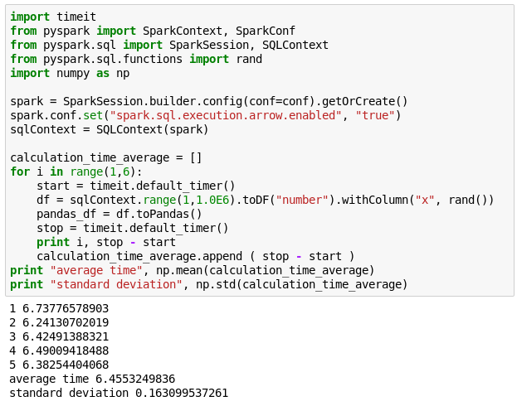
Task: Click the standard deviation output value
Action: (182, 393)
